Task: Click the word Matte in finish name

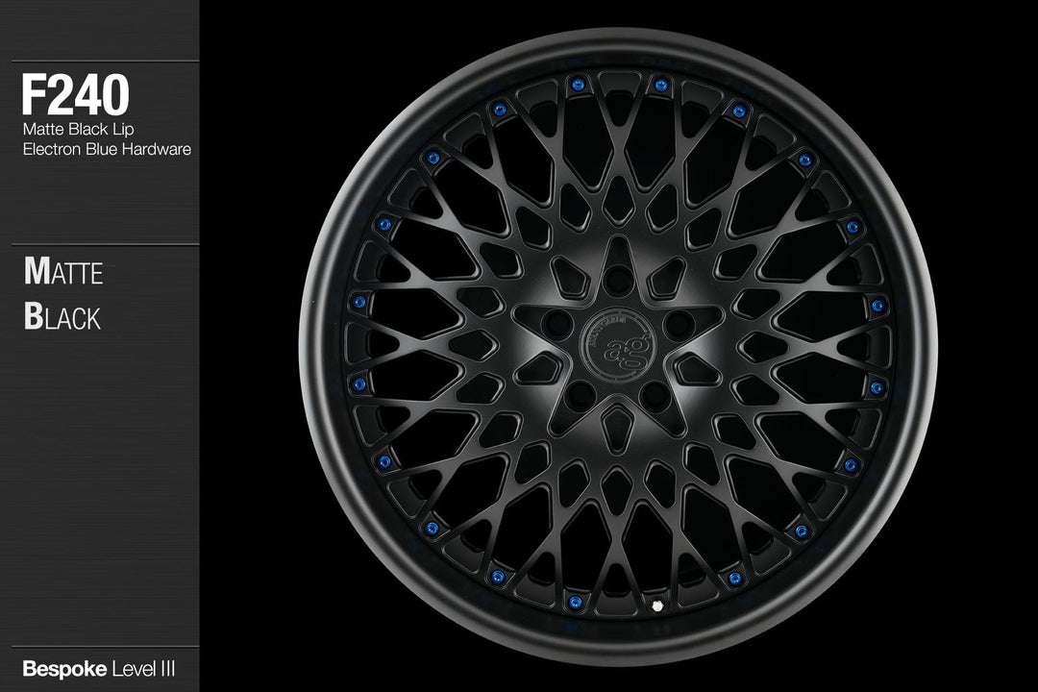Action: [x=63, y=272]
